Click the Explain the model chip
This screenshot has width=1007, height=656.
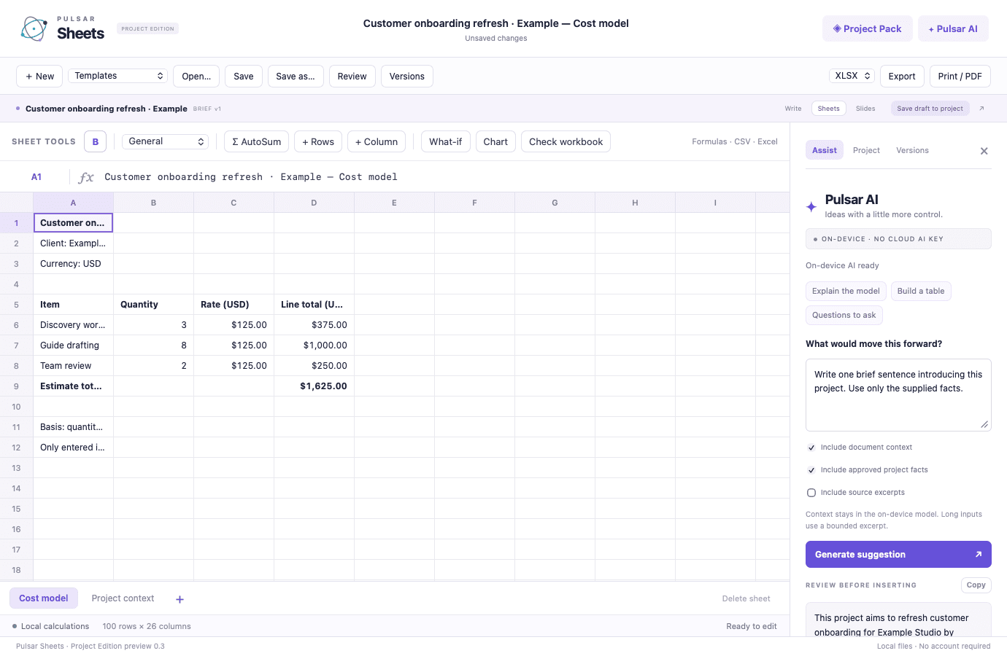(x=846, y=291)
